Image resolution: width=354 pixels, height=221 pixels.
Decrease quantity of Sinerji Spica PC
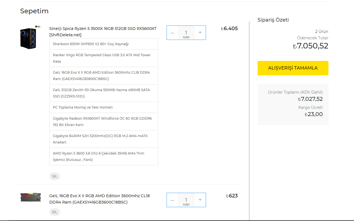[172, 33]
